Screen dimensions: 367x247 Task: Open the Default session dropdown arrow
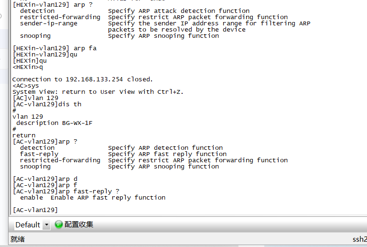click(46, 225)
